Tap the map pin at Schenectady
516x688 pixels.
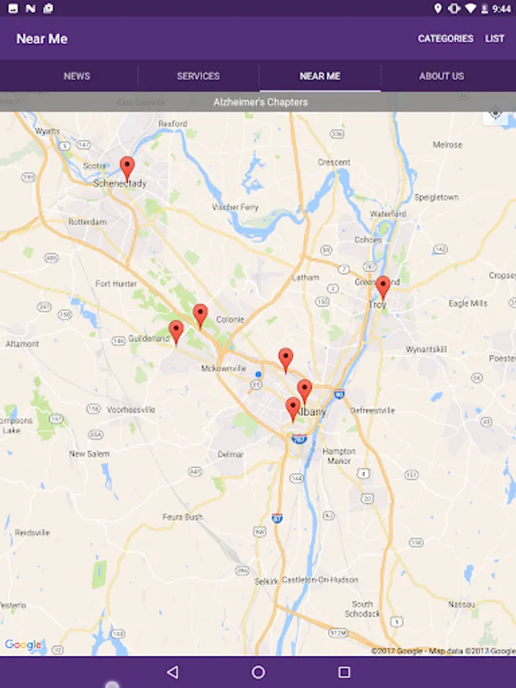[x=127, y=168]
